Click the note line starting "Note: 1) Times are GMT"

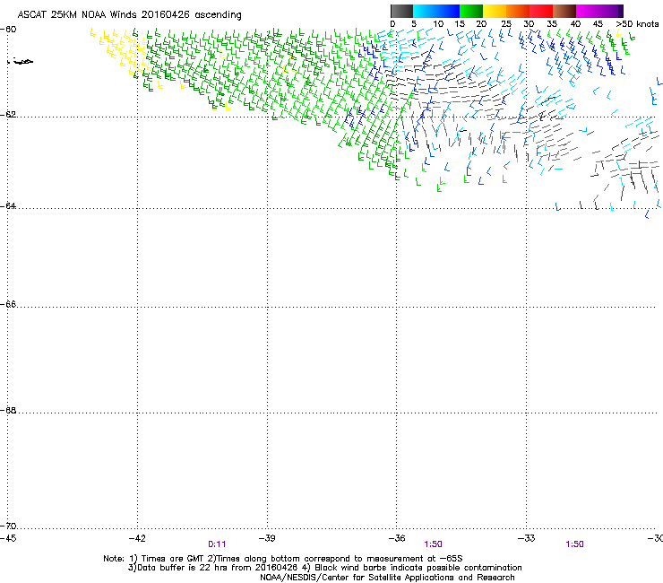pos(283,559)
